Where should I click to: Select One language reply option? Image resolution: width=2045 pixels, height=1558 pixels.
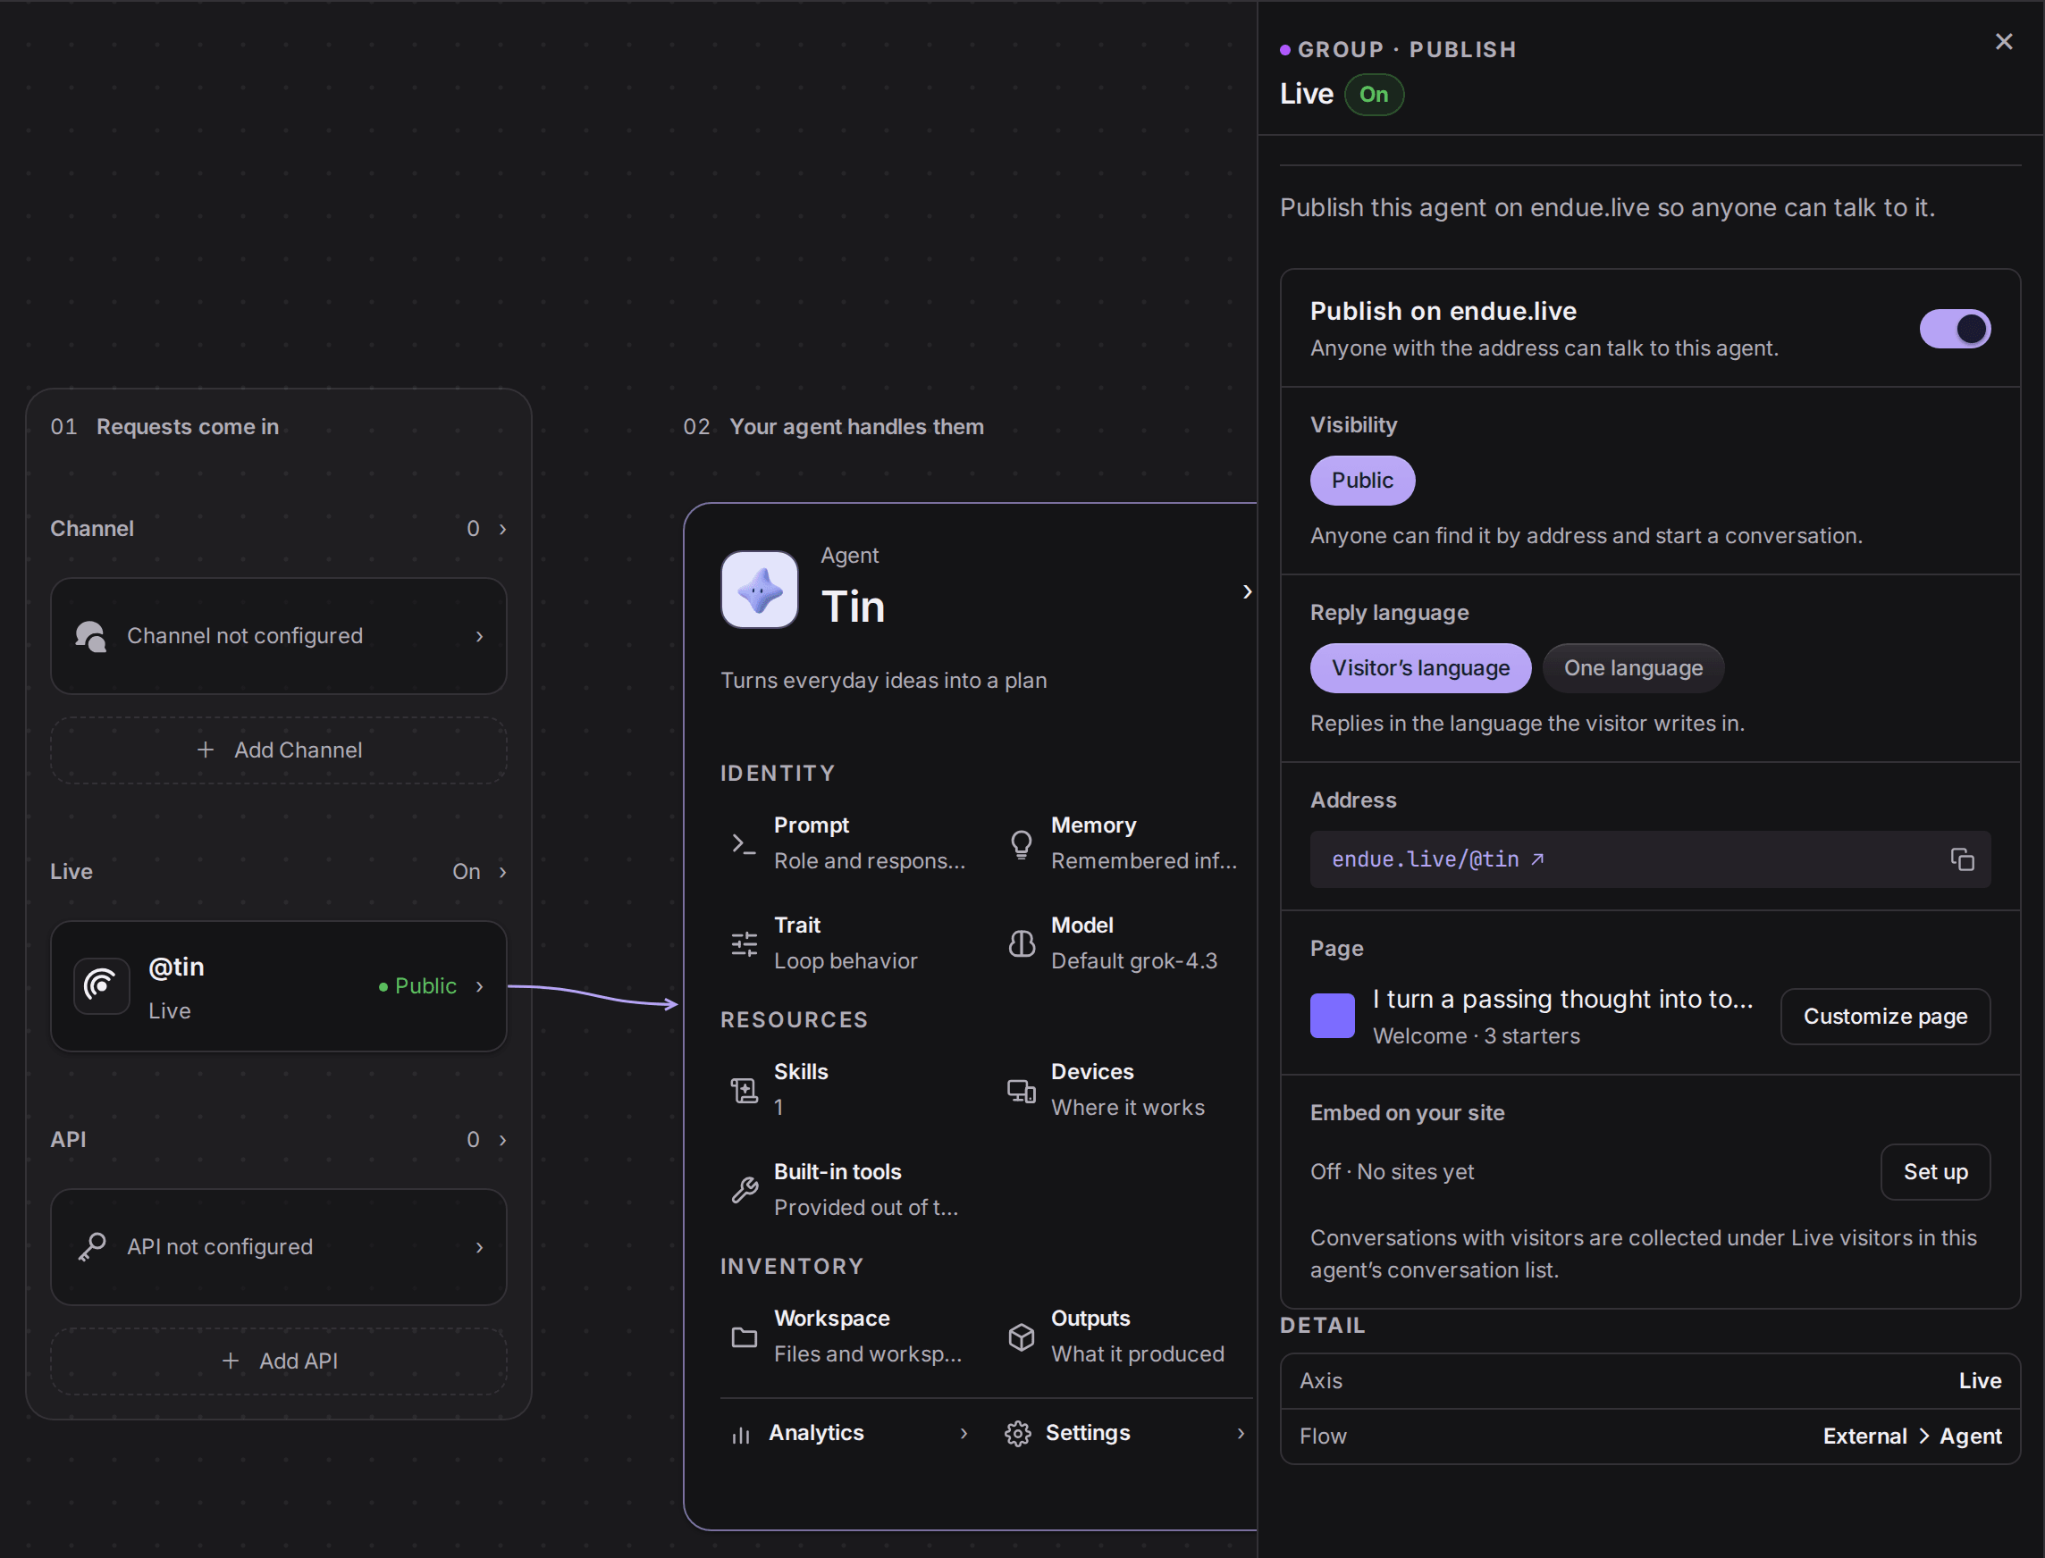pyautogui.click(x=1632, y=667)
